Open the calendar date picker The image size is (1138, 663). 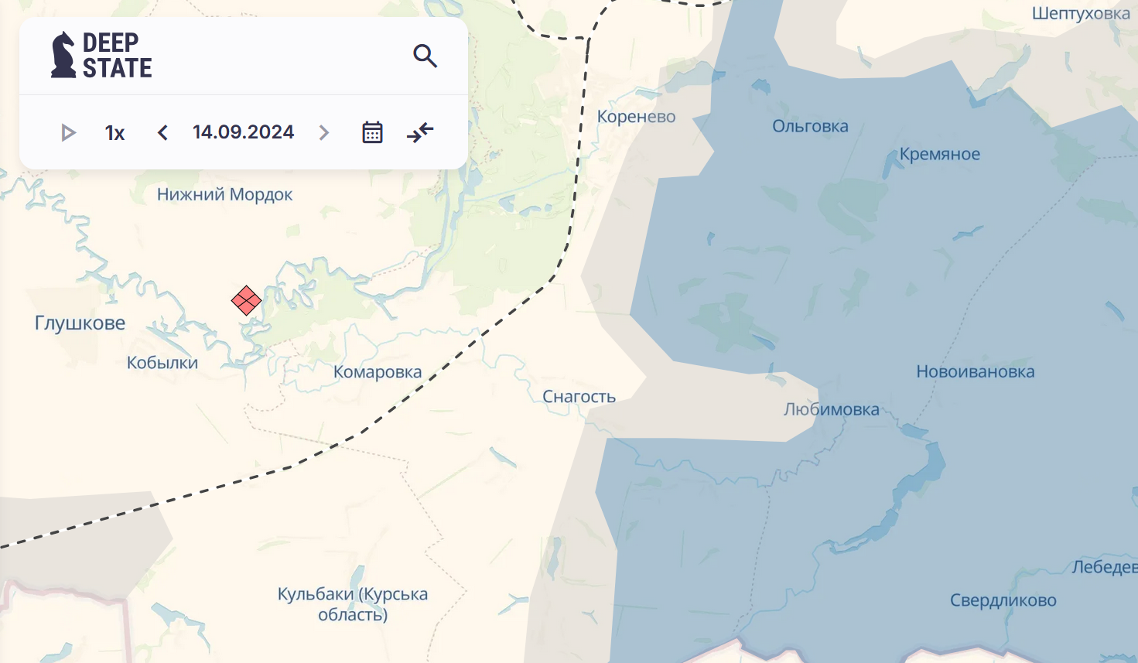pyautogui.click(x=372, y=132)
